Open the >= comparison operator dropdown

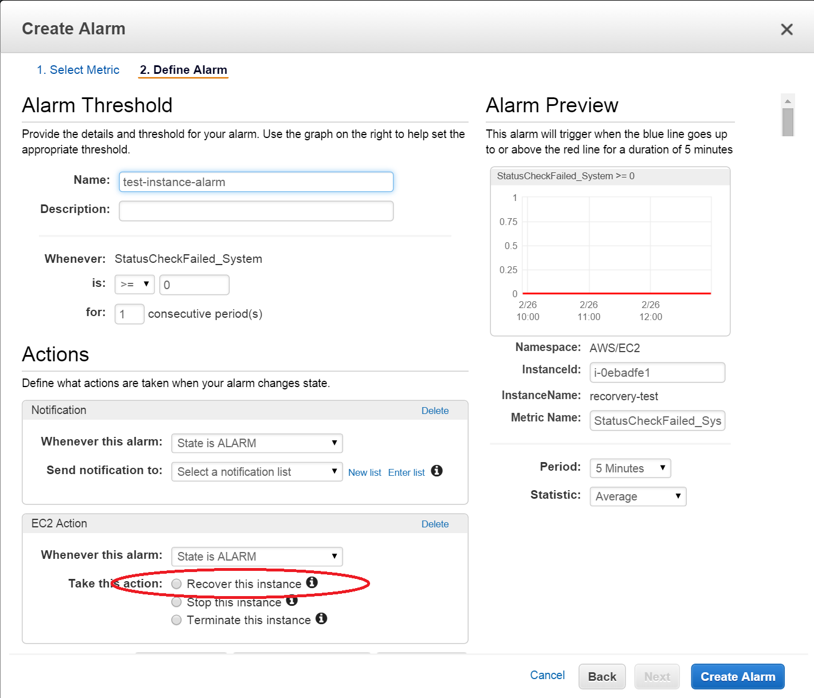[135, 284]
